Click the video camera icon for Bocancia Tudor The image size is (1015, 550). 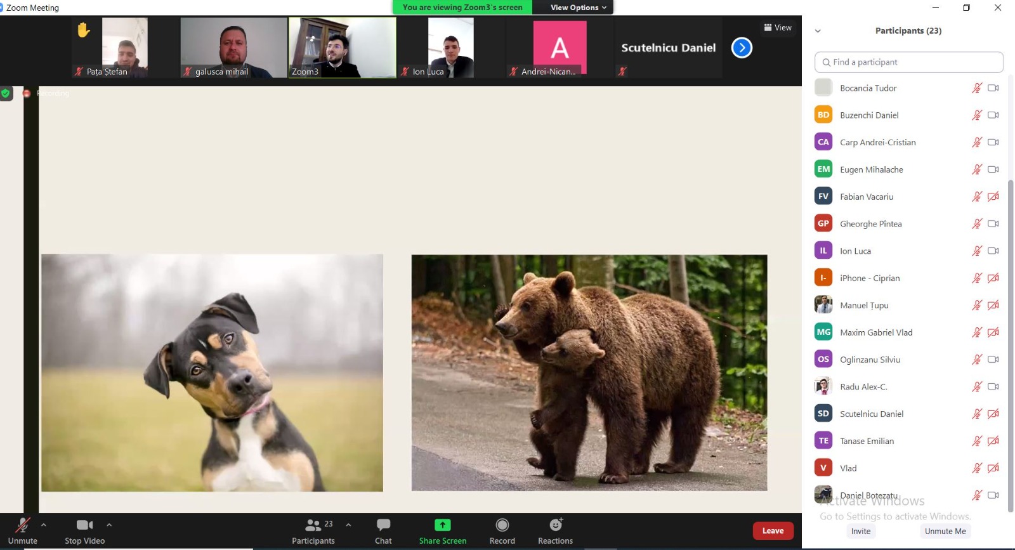[993, 88]
